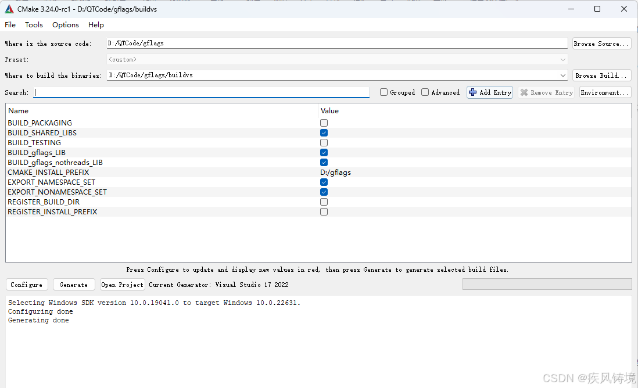This screenshot has height=388, width=638.
Task: Toggle the Grouped checkbox
Action: [x=383, y=92]
